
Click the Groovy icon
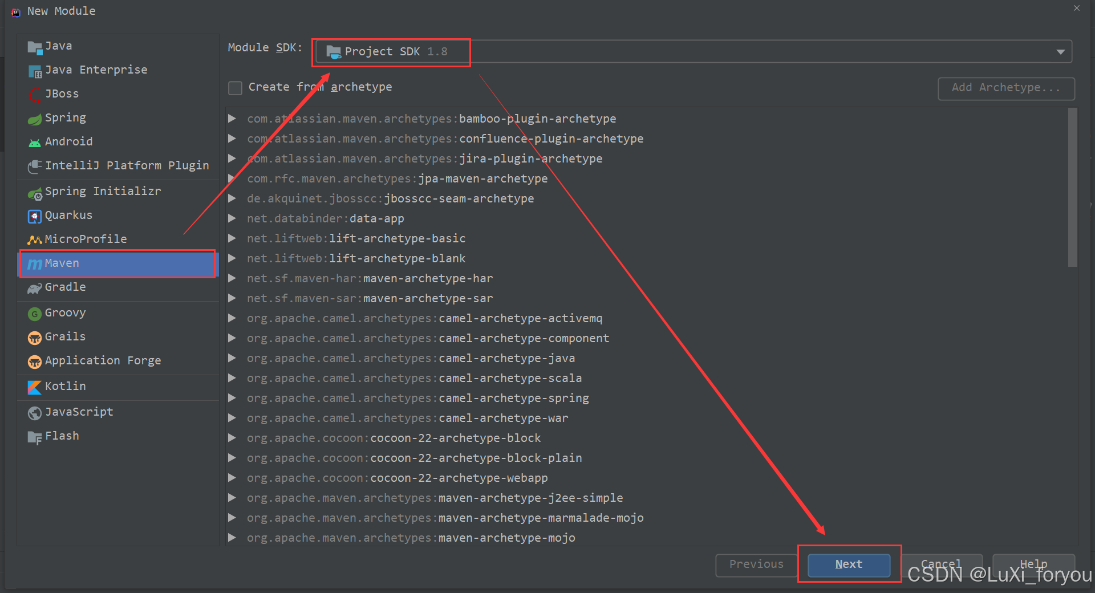[35, 314]
